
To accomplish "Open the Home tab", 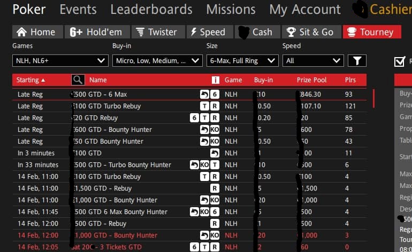I will pyautogui.click(x=37, y=32).
